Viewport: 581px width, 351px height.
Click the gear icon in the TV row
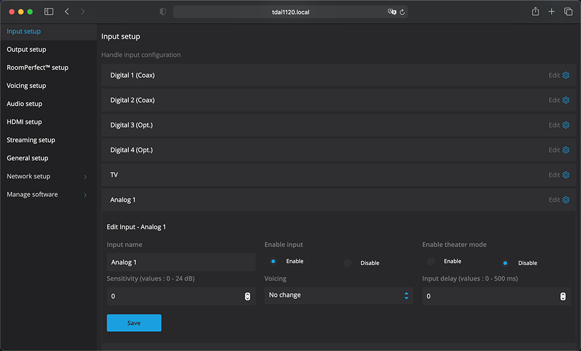tap(566, 175)
